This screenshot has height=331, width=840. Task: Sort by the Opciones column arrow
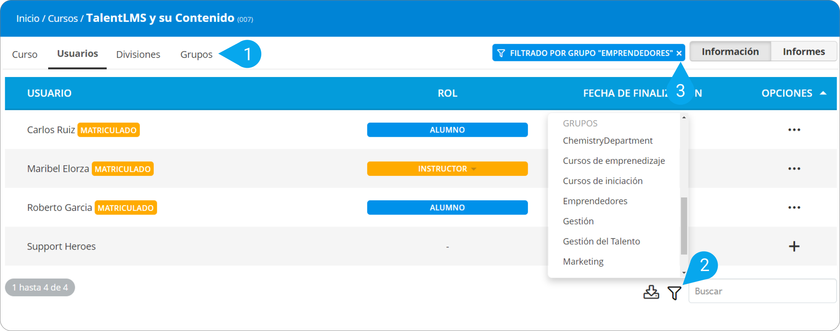[823, 93]
